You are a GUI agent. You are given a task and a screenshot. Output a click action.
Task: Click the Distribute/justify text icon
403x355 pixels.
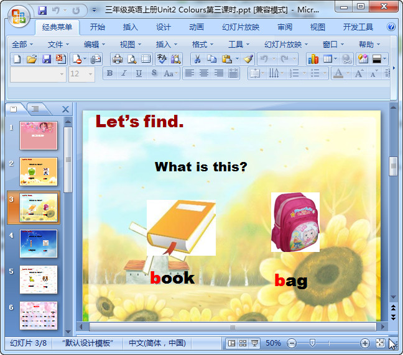233,73
